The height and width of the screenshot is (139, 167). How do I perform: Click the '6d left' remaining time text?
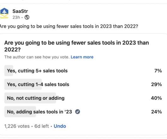tap(42, 126)
